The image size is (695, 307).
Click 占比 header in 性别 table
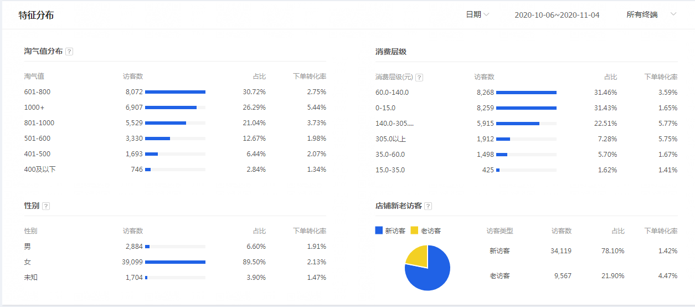click(x=259, y=231)
